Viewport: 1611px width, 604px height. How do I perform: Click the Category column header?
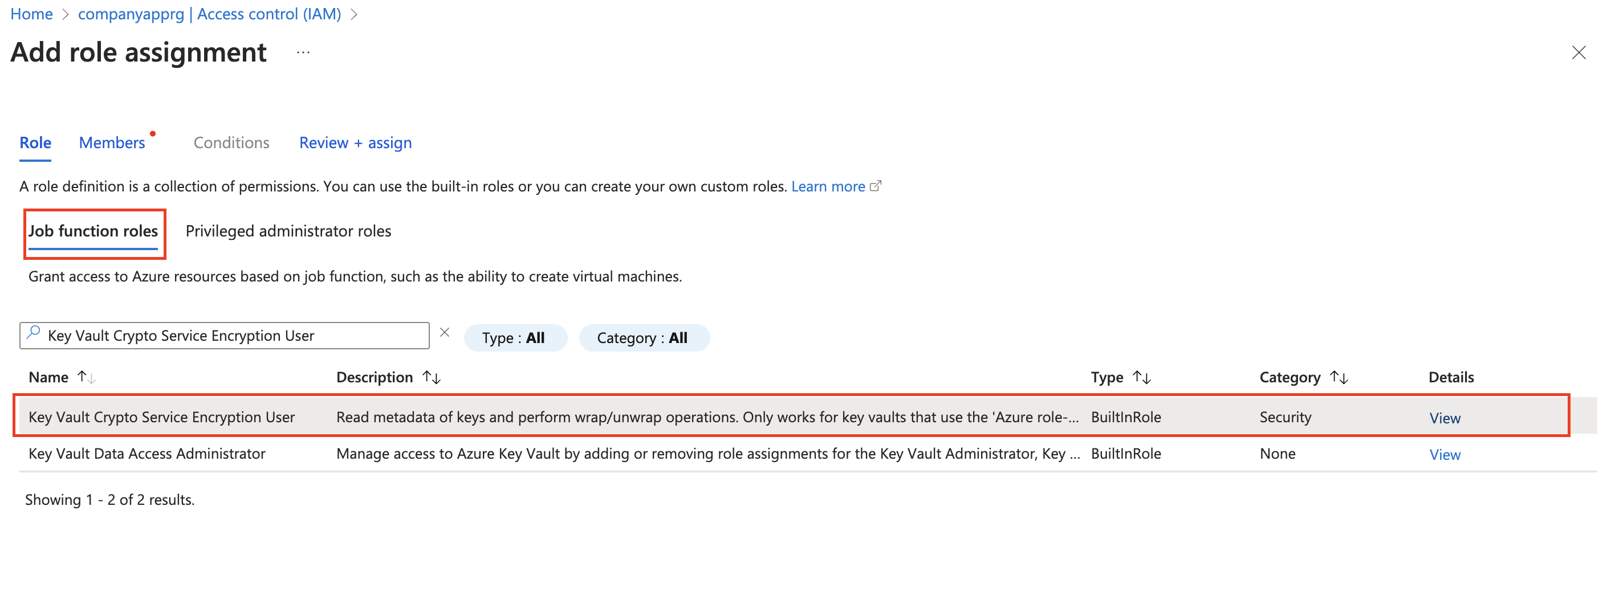1289,377
